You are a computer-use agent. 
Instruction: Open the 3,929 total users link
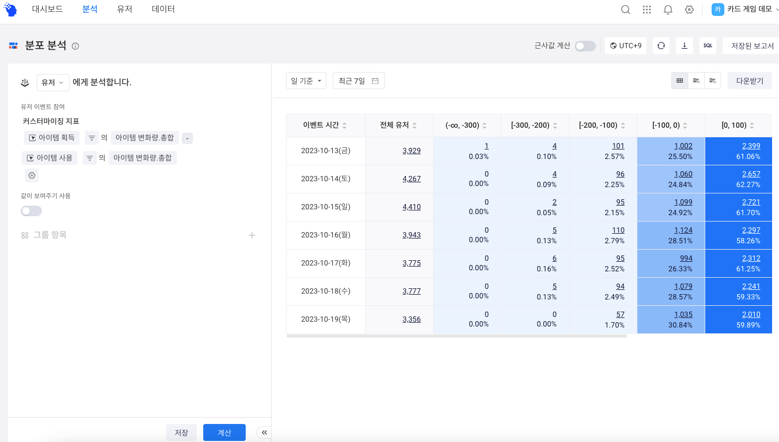(x=411, y=151)
